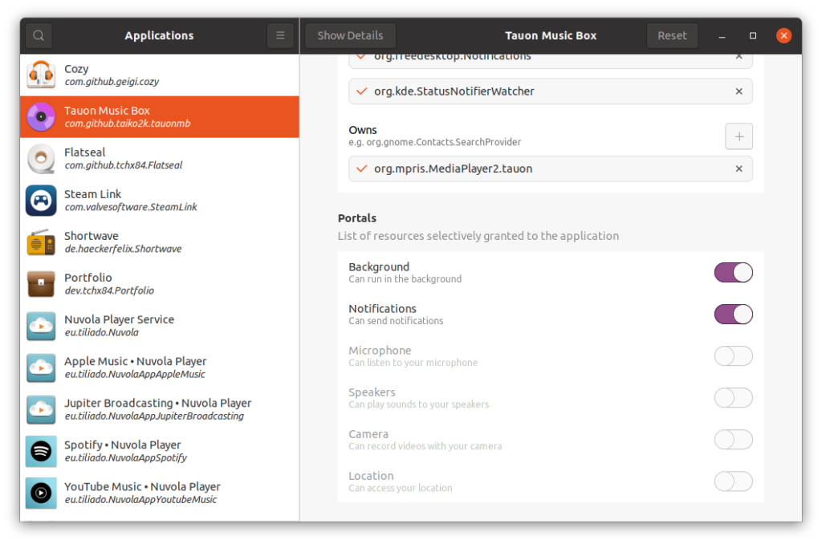
Task: Remove org.kde.StatusNotifierWatcher entry
Action: point(739,91)
